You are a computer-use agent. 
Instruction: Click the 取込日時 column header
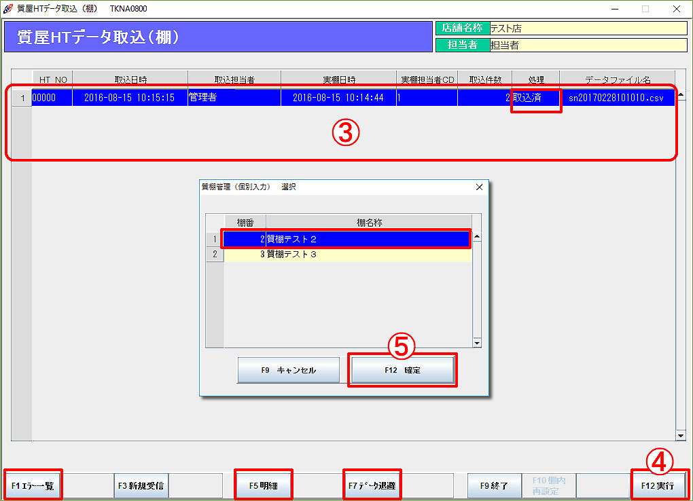(130, 79)
